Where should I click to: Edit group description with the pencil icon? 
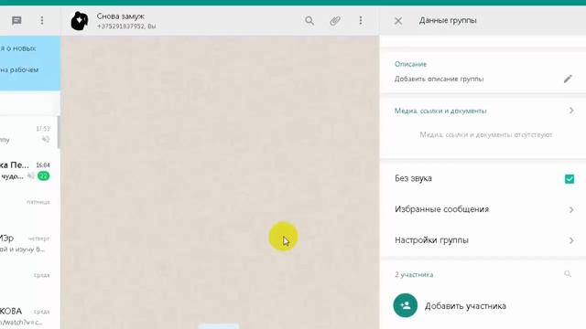click(568, 79)
